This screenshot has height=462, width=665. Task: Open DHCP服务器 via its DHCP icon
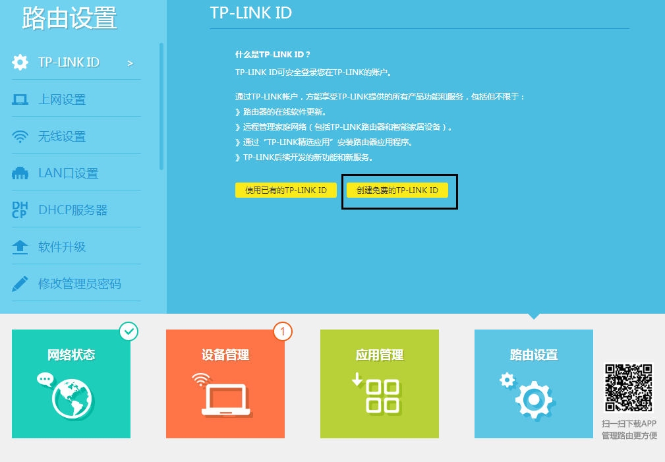click(20, 209)
